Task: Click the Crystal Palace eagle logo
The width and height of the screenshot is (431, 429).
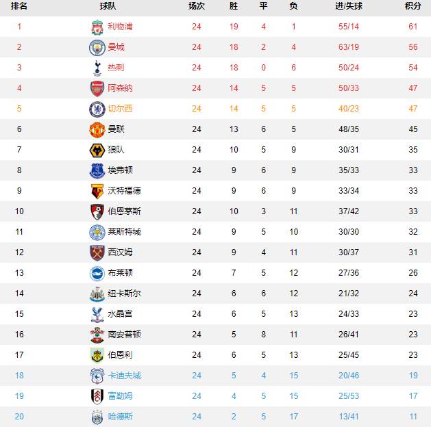Action: coord(97,314)
